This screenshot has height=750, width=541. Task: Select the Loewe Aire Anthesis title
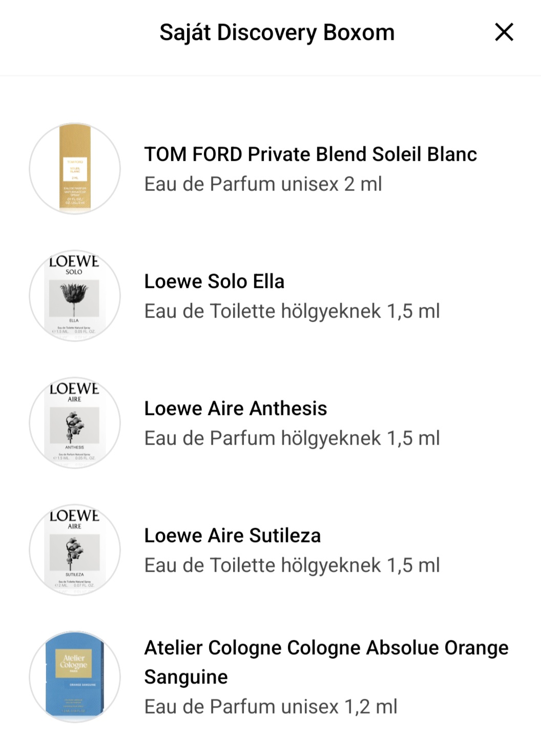[236, 408]
